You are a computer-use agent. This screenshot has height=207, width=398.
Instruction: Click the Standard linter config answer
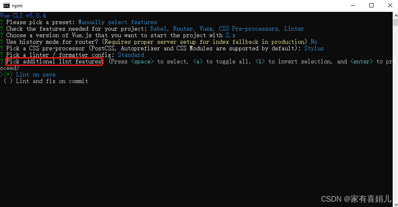[x=131, y=55]
